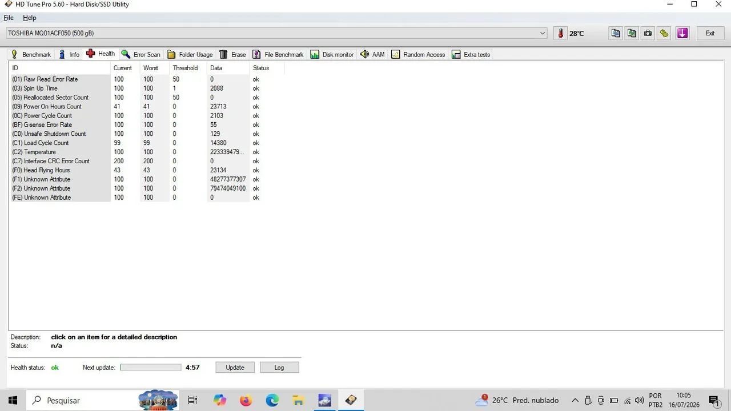Click the green pages copy screenshot icon
Screen dimensions: 731x411
coord(632,33)
